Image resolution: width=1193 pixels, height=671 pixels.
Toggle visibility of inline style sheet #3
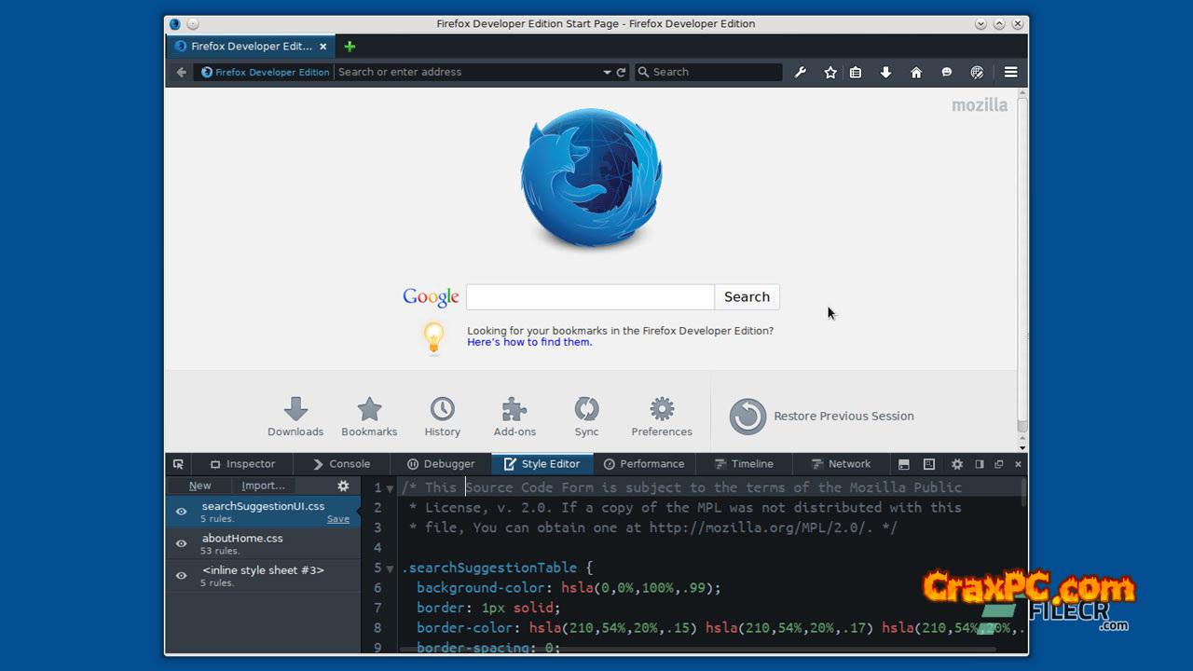tap(182, 575)
